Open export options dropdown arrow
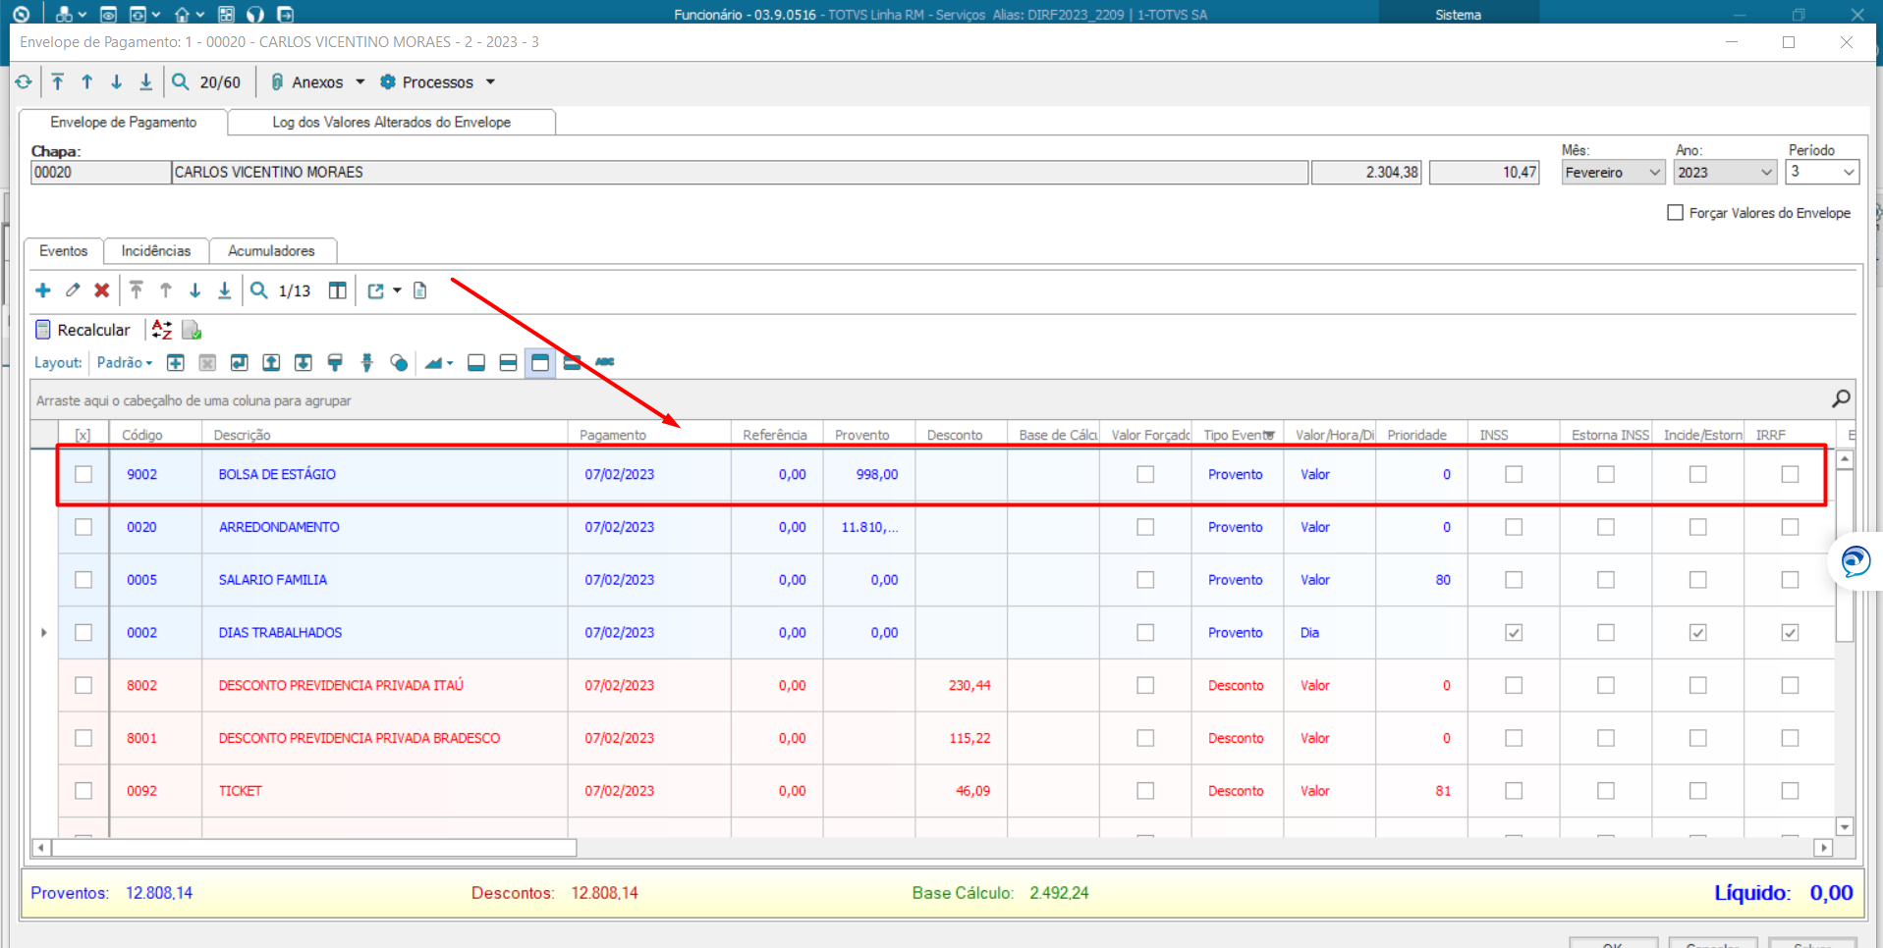This screenshot has width=1883, height=948. pyautogui.click(x=397, y=290)
